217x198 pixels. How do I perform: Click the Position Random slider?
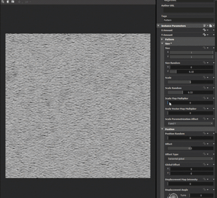[190, 138]
